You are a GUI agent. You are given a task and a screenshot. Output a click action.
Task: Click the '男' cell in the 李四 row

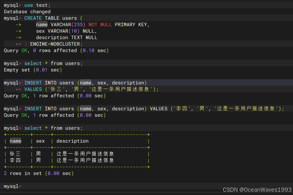pyautogui.click(x=38, y=160)
